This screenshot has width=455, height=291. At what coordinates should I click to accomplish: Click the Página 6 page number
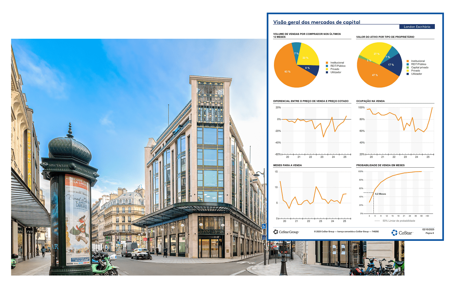(x=429, y=233)
